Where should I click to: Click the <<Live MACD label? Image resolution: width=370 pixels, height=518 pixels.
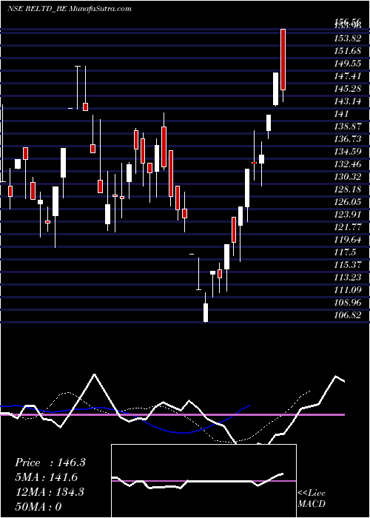(x=312, y=499)
